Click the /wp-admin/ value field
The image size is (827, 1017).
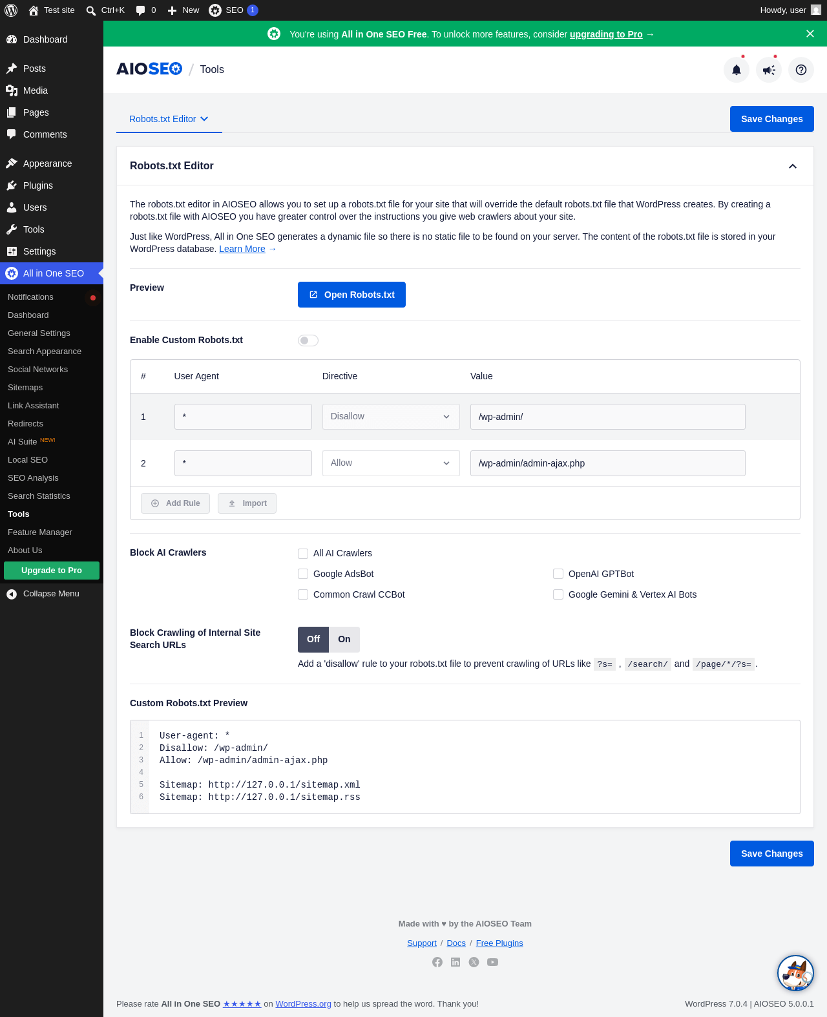pyautogui.click(x=608, y=417)
